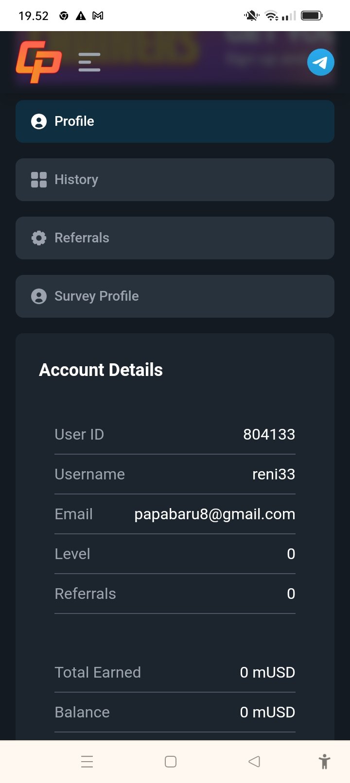Viewport: 350px width, 783px height.
Task: Tap the Android home square button
Action: point(171,762)
